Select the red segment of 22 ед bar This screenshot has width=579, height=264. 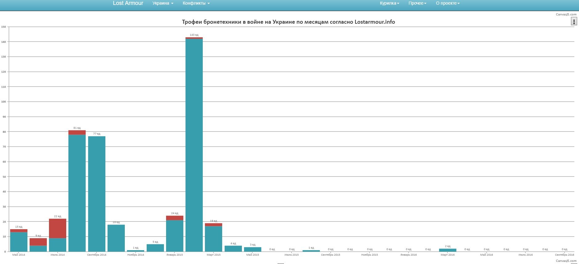[58, 228]
